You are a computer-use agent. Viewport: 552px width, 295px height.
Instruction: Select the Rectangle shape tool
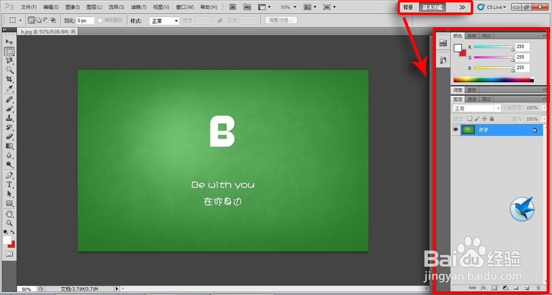(x=9, y=203)
